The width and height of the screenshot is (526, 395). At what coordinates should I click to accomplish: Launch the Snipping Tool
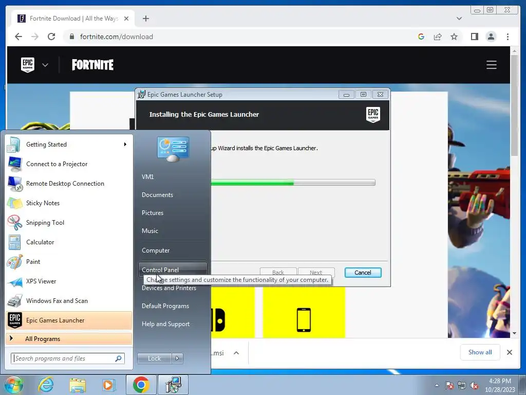coord(69,222)
